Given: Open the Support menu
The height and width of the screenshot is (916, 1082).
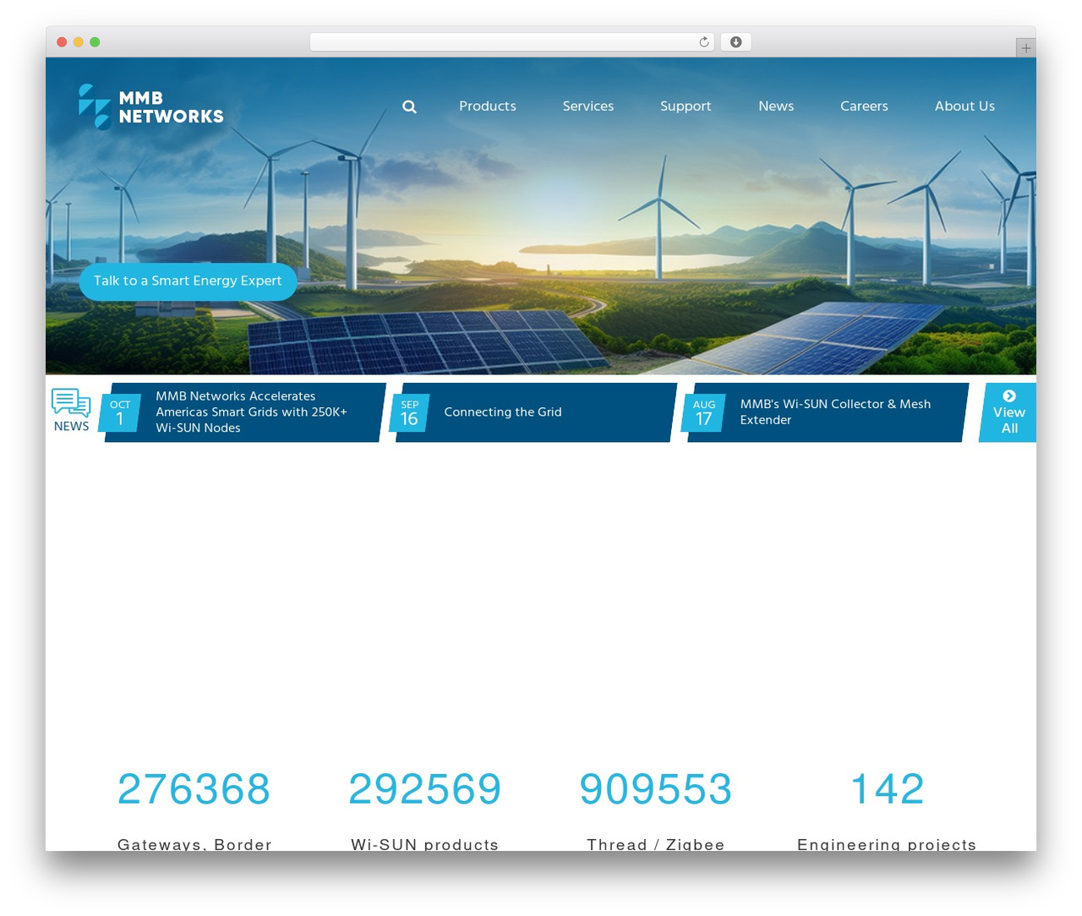Looking at the screenshot, I should pyautogui.click(x=686, y=106).
